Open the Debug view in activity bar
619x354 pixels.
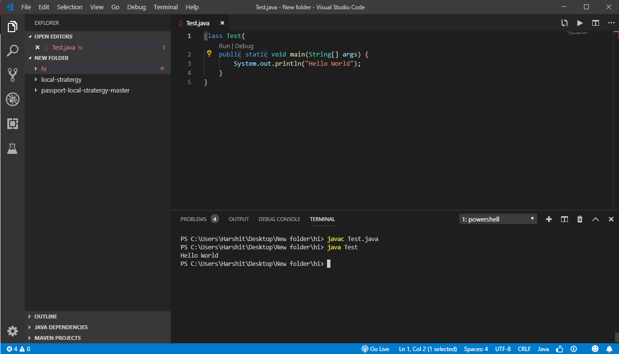[x=12, y=99]
